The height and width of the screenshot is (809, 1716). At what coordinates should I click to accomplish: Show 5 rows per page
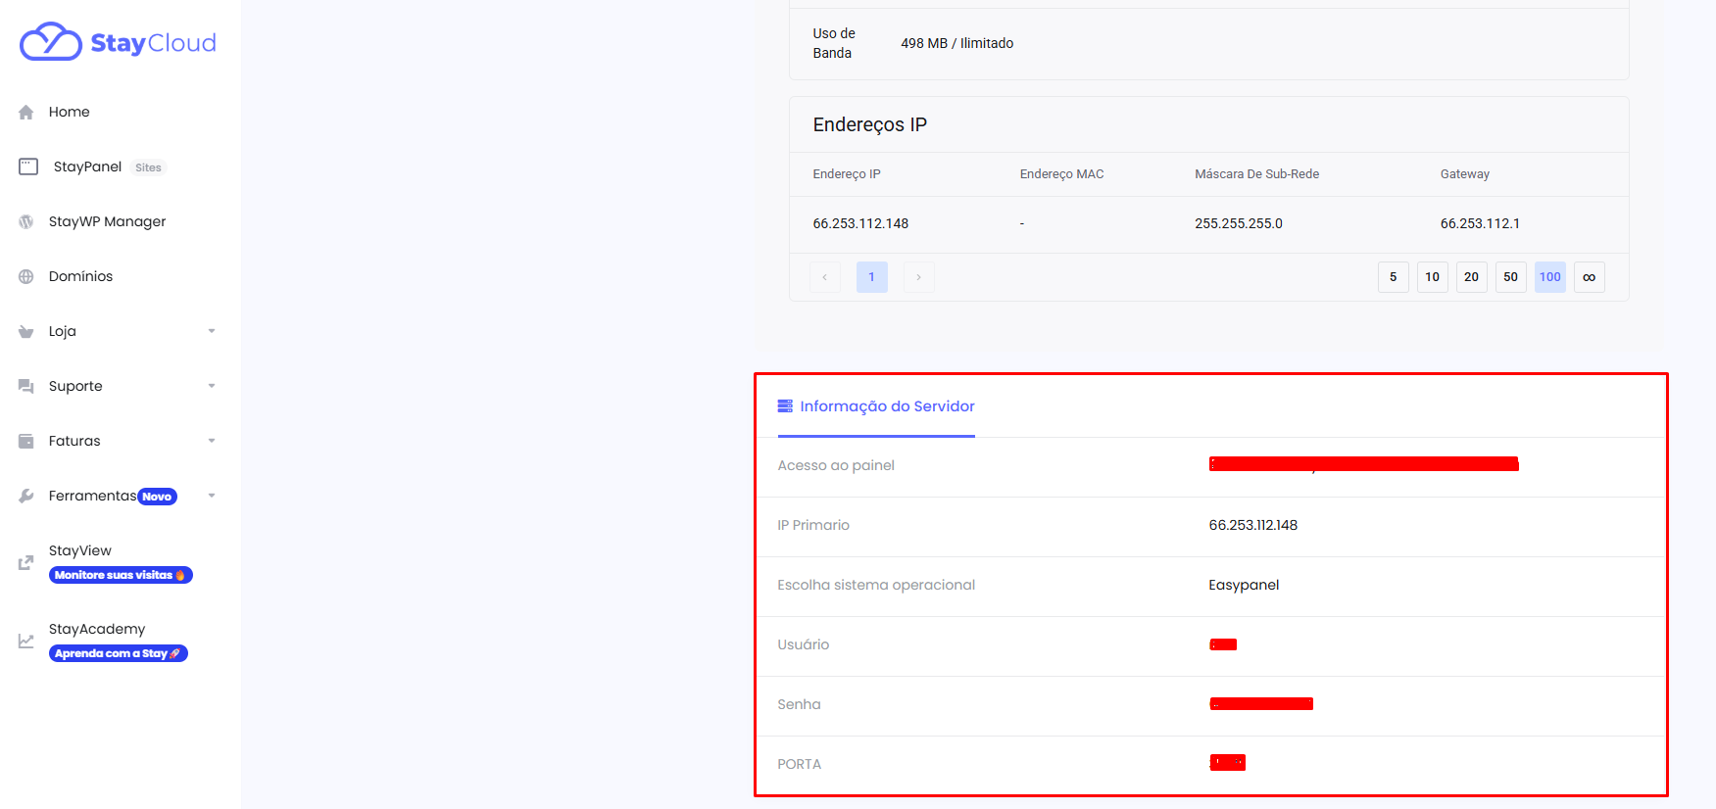[x=1394, y=277]
